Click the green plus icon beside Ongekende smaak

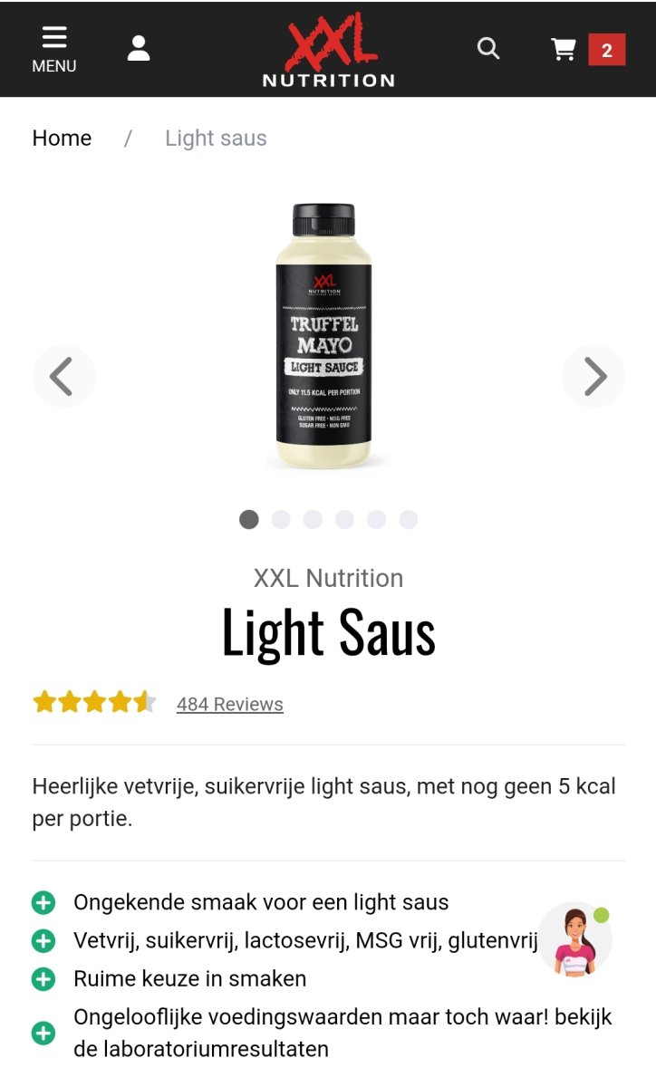coord(43,902)
